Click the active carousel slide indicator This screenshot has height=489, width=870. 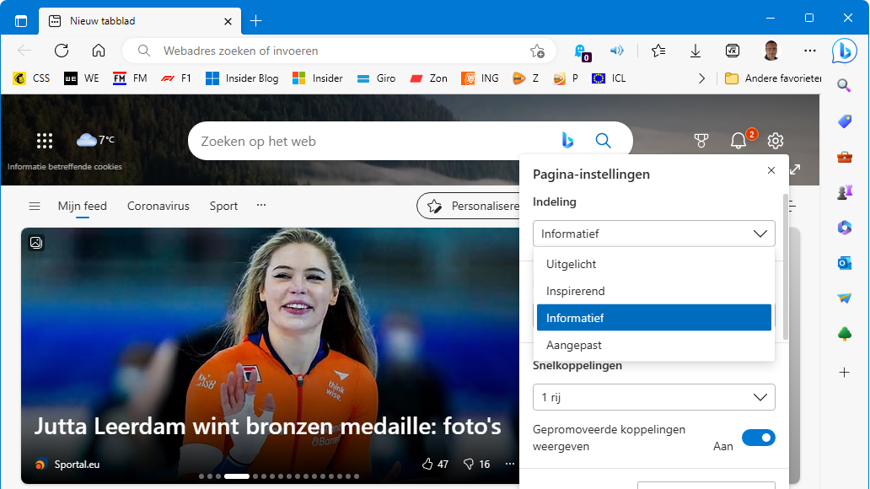pyautogui.click(x=236, y=476)
